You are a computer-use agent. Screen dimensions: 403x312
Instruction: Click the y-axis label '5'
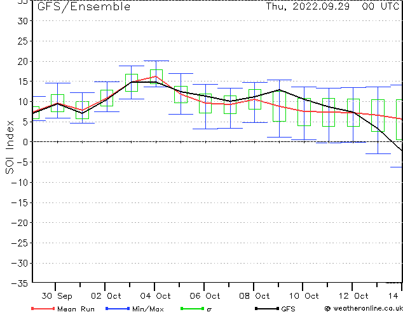click(x=25, y=122)
